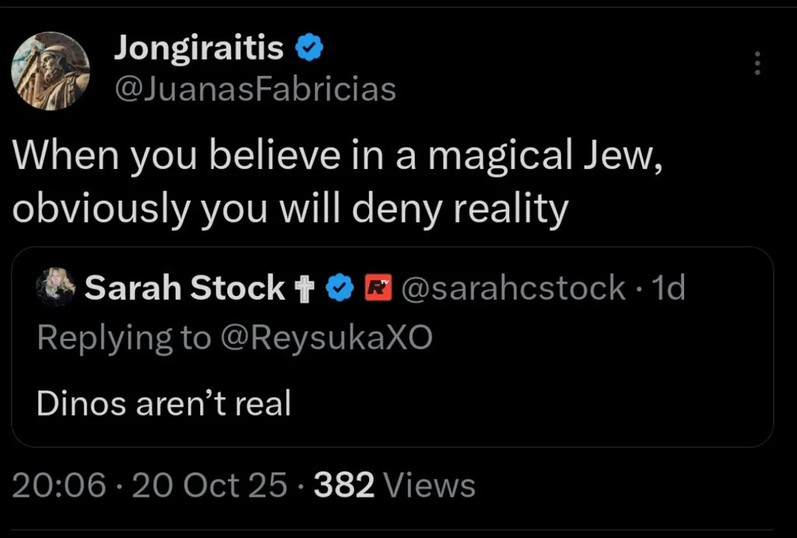This screenshot has height=538, width=797.
Task: Click Sarah Stock's blue verified checkmark
Action: pos(337,288)
